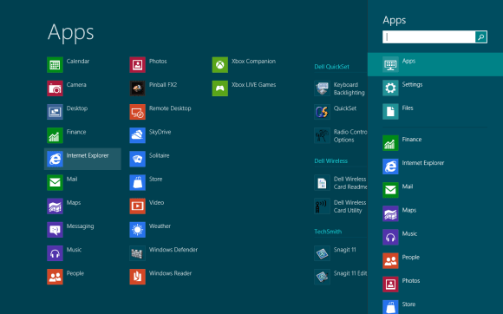This screenshot has width=503, height=314.
Task: Launch the Camera app icon
Action: 55,88
